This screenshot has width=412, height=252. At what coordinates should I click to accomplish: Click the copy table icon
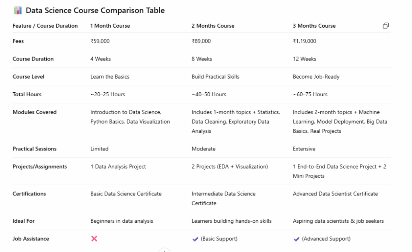coord(386,26)
